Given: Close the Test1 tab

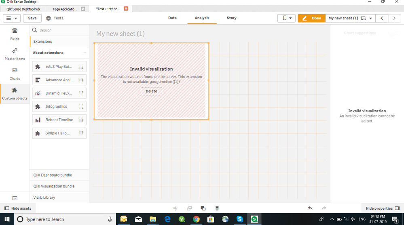Looking at the screenshot, I should (x=126, y=8).
